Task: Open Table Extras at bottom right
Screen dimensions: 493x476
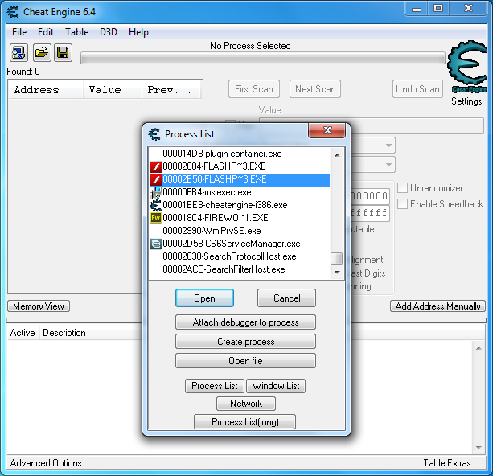Action: click(447, 463)
